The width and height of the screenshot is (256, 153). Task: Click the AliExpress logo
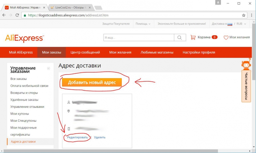[25, 38]
